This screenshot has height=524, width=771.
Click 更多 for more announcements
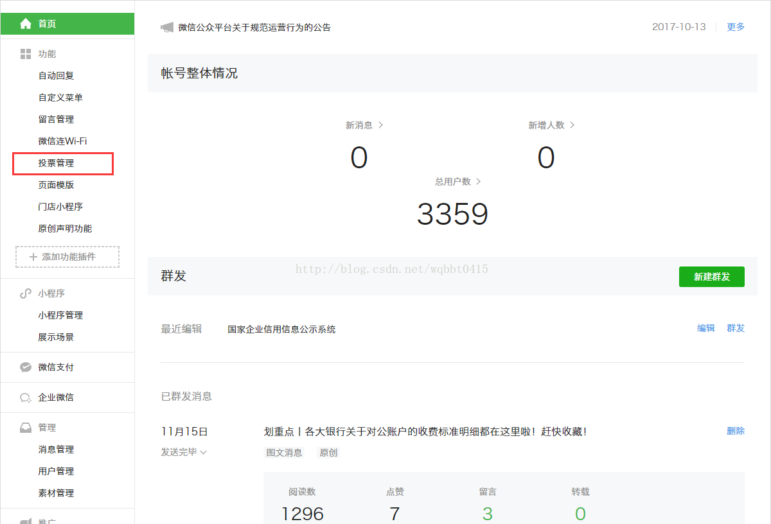coord(736,27)
